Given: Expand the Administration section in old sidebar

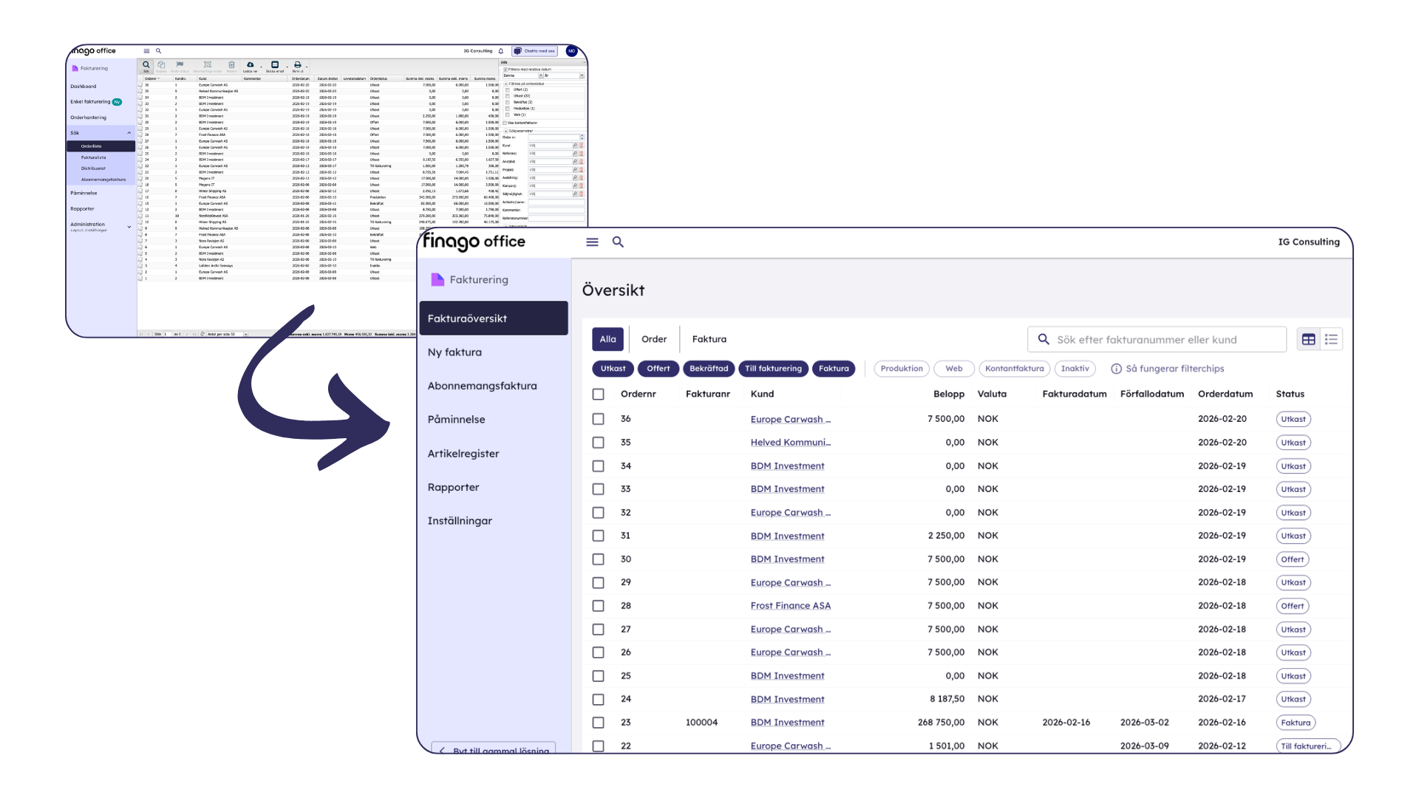Looking at the screenshot, I should click(129, 227).
